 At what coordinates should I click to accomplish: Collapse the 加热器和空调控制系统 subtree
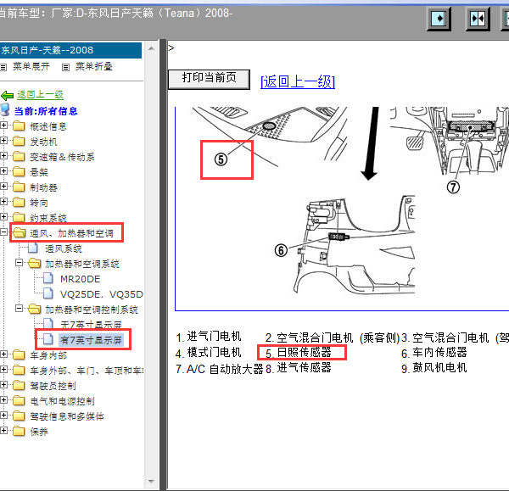tap(20, 308)
